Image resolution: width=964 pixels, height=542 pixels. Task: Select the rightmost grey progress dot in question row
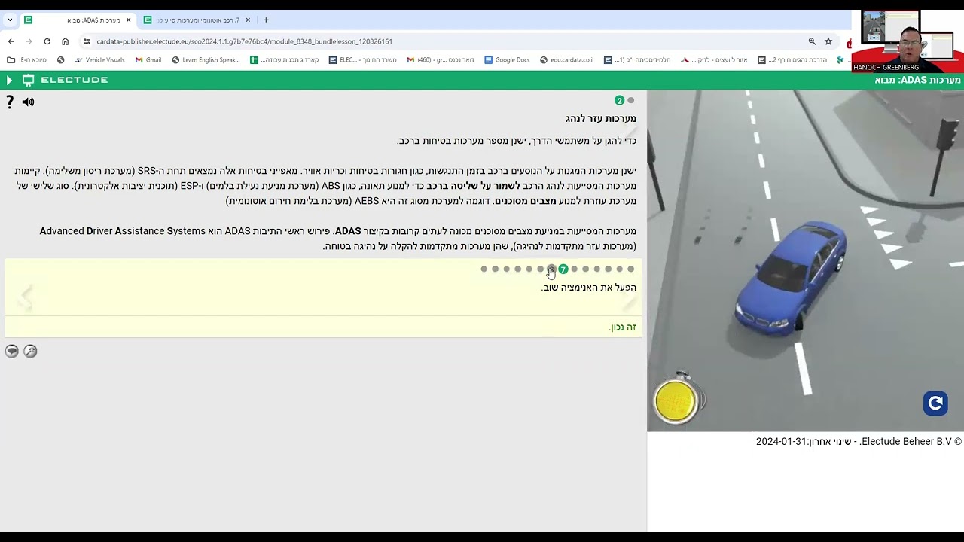pyautogui.click(x=631, y=269)
